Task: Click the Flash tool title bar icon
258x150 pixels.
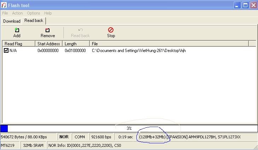Action: pyautogui.click(x=4, y=5)
